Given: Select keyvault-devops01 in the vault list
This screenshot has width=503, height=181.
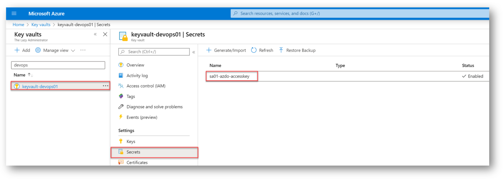Looking at the screenshot, I should click(x=40, y=87).
